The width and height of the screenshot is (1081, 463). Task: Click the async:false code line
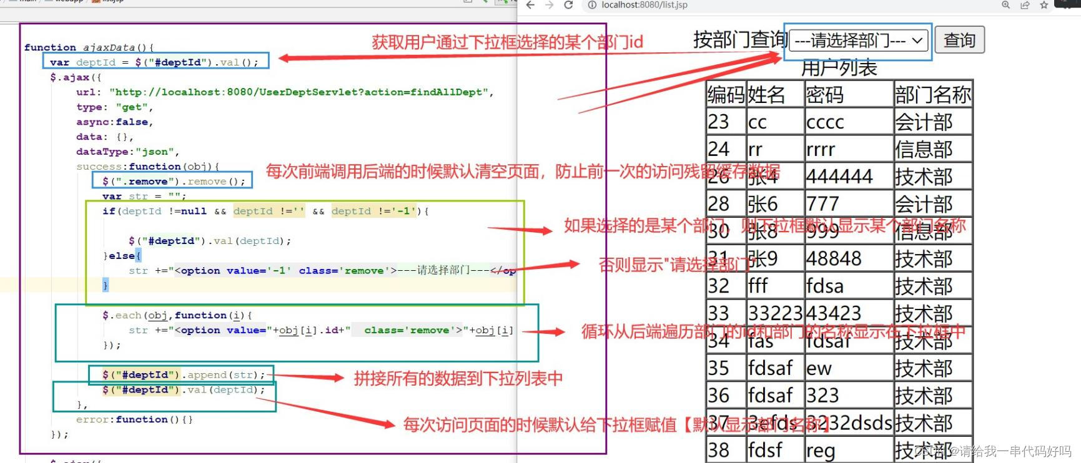coord(114,122)
